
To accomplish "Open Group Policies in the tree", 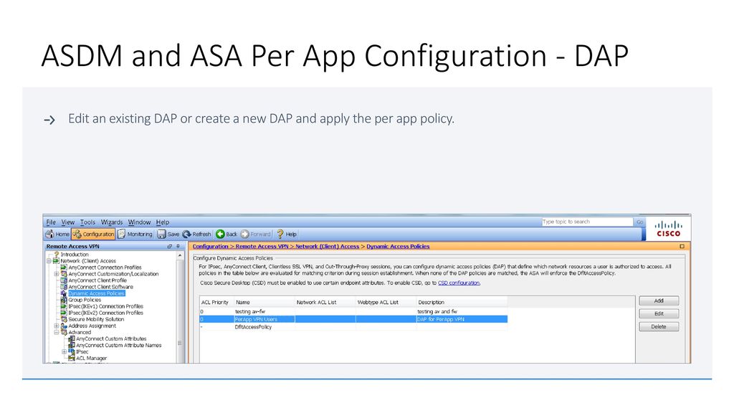I will [x=85, y=300].
